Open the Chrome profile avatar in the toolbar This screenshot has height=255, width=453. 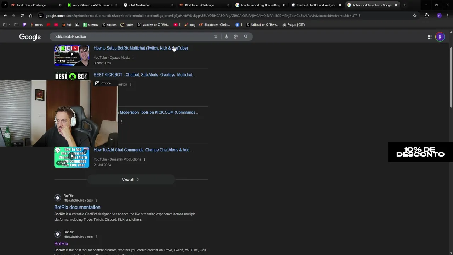[x=439, y=16]
